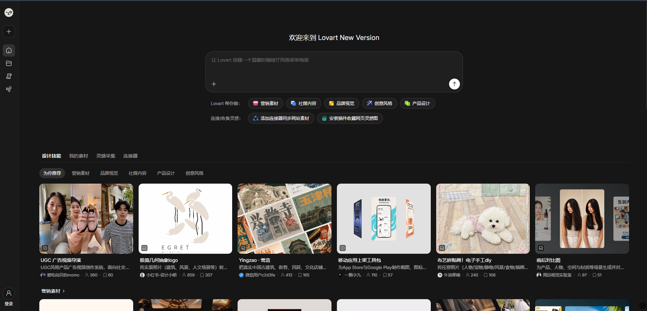Screen dimensions: 647x311
Task: Switch to the 灵感采集 tab
Action: pos(106,156)
